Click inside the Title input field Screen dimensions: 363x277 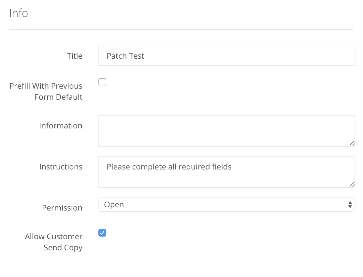point(227,56)
